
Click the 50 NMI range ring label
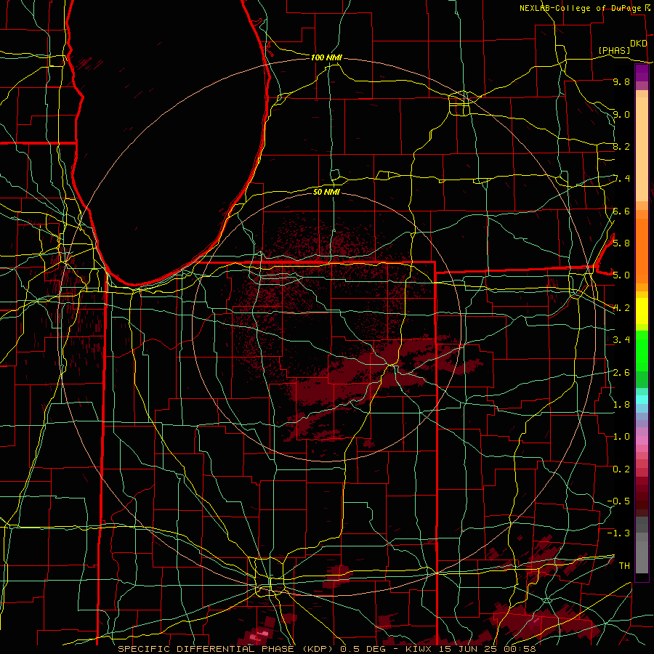coord(326,192)
